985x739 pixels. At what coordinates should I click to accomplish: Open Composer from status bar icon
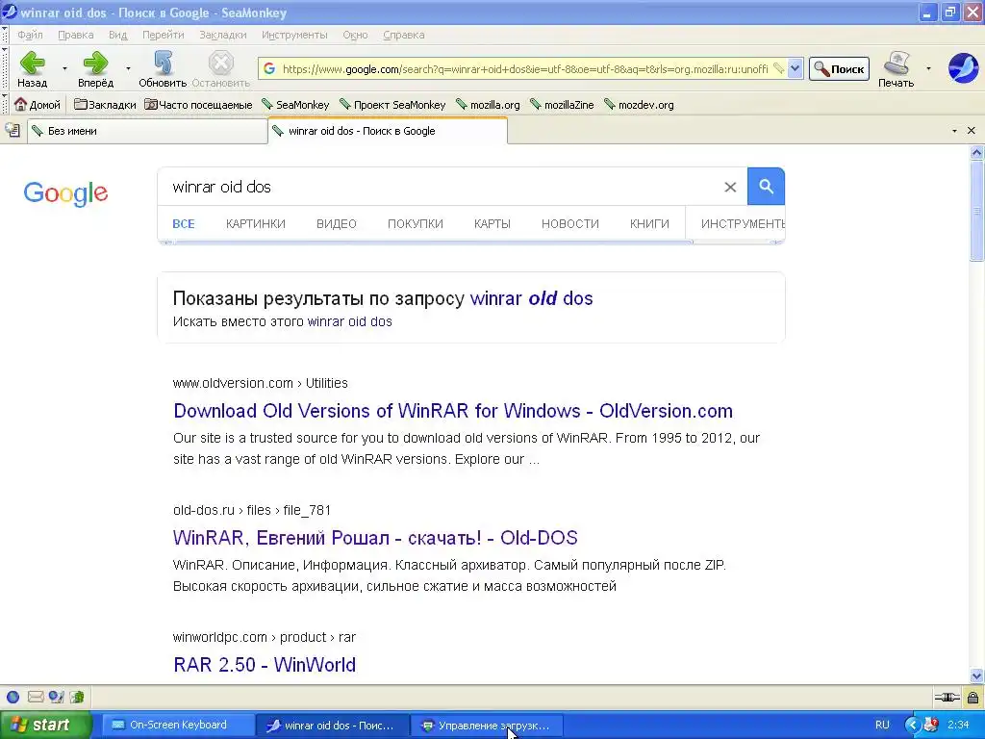click(x=57, y=697)
